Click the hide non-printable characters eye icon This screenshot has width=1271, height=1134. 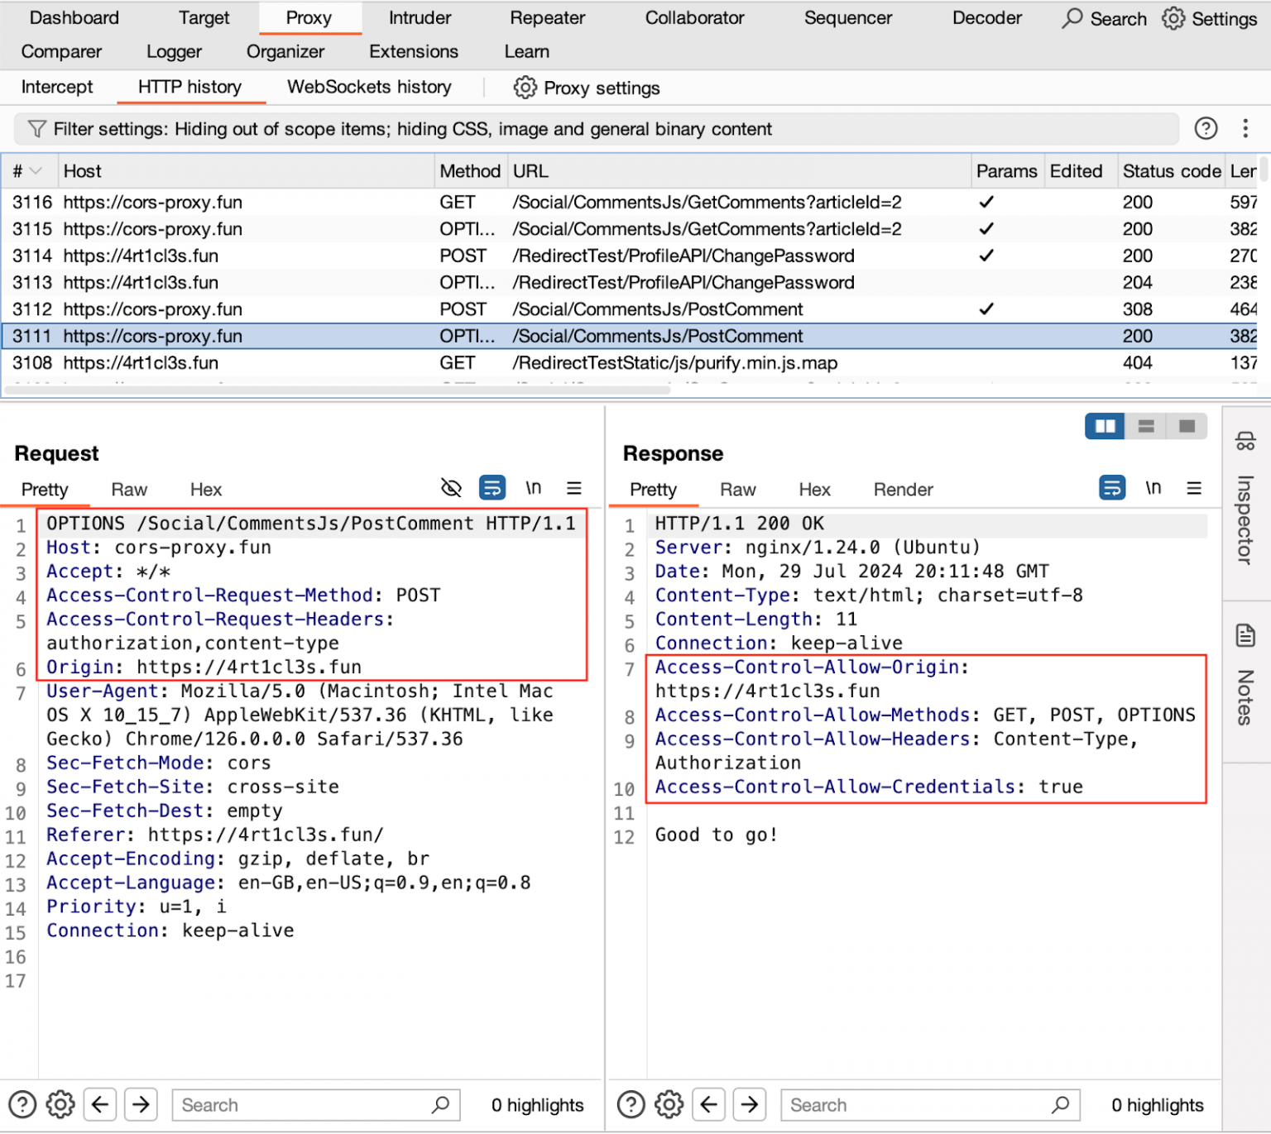(x=452, y=488)
